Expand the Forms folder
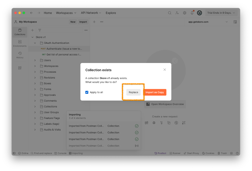The height and width of the screenshot is (171, 252). coord(35,89)
